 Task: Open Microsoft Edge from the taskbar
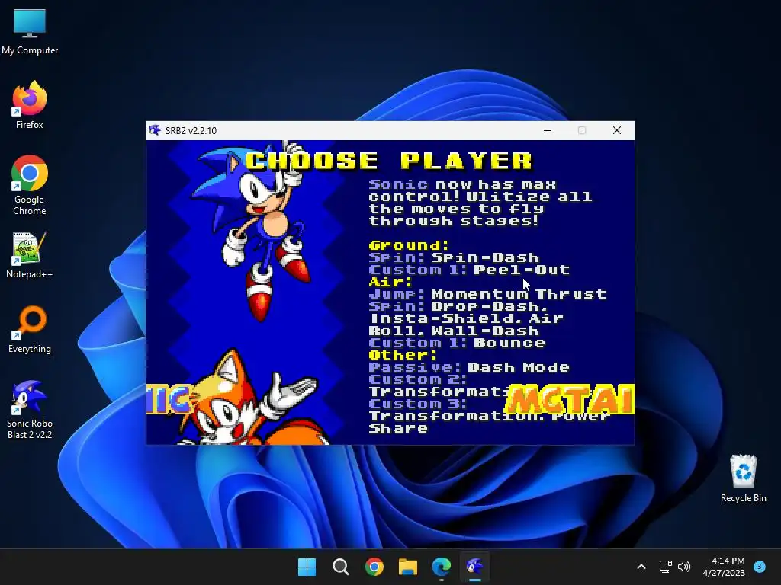(442, 567)
